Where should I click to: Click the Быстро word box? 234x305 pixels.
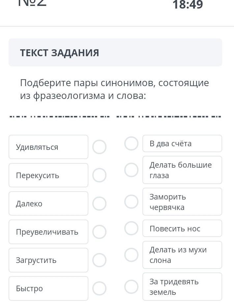(x=48, y=288)
